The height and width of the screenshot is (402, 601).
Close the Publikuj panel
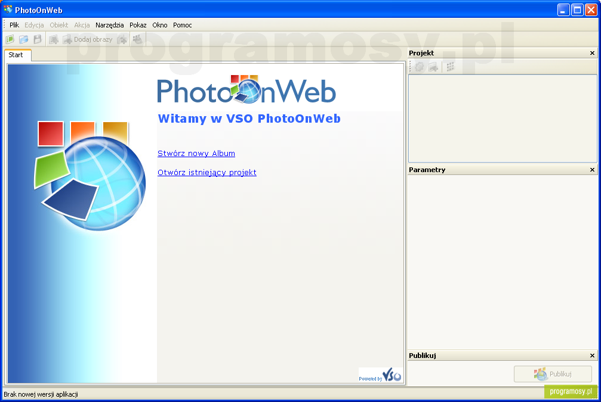point(592,356)
